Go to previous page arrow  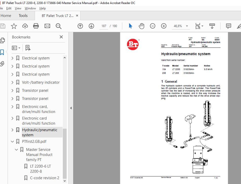coord(80,26)
